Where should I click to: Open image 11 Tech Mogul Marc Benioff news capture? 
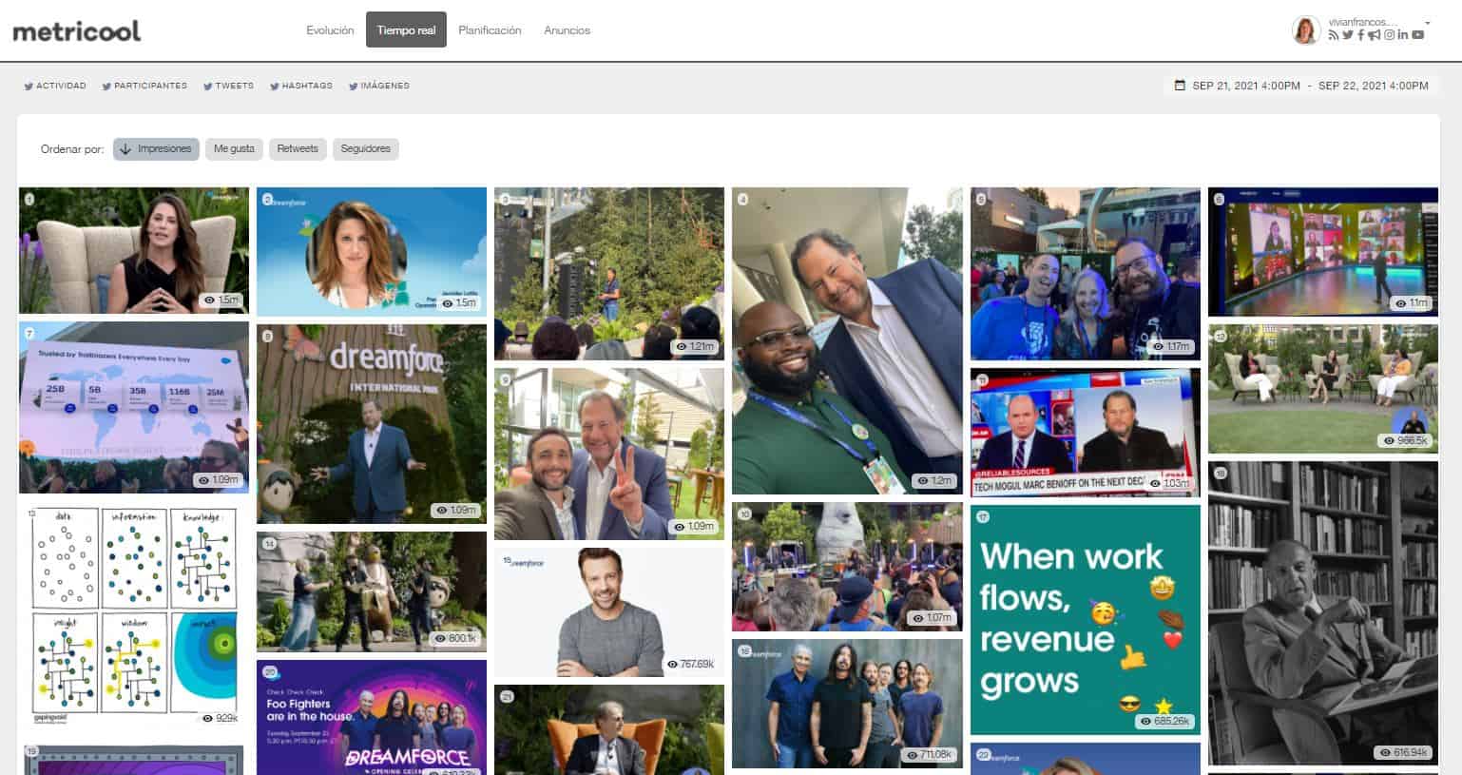point(1085,433)
